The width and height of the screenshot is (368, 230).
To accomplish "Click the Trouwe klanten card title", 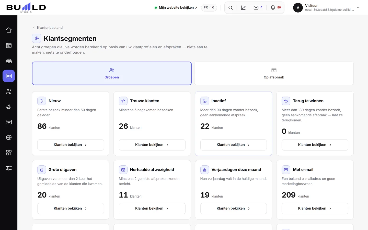I will pyautogui.click(x=145, y=101).
